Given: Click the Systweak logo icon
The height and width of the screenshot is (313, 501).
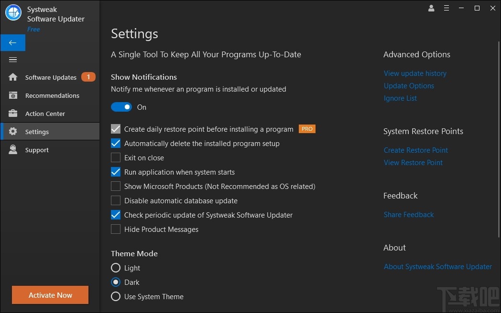Looking at the screenshot, I should 12,13.
